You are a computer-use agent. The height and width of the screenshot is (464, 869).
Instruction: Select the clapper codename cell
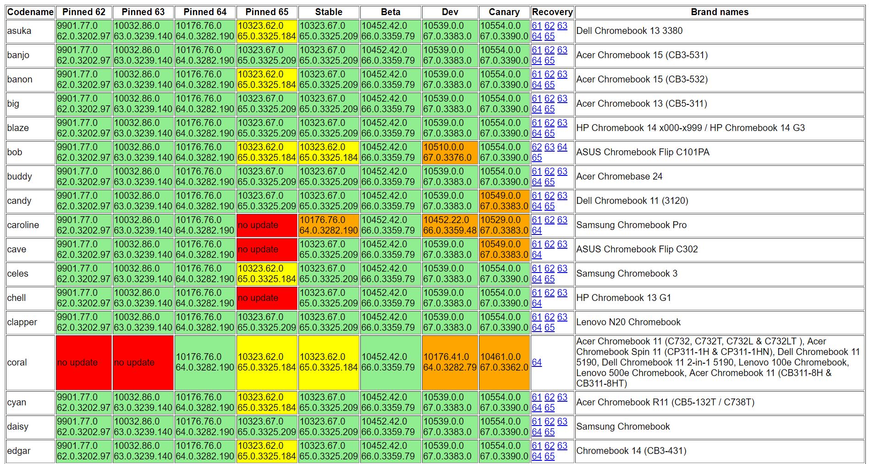click(30, 322)
